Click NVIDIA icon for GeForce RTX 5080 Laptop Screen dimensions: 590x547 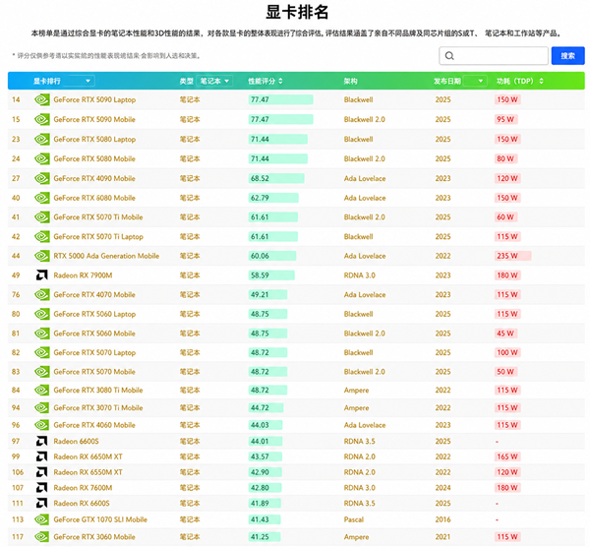pyautogui.click(x=41, y=140)
